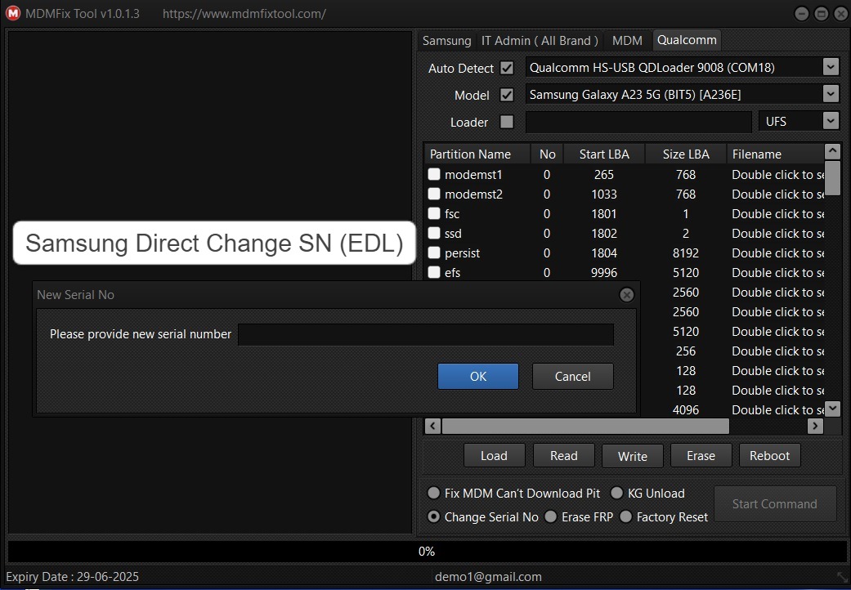This screenshot has width=851, height=590.
Task: Select the KG Unload option
Action: pos(616,493)
